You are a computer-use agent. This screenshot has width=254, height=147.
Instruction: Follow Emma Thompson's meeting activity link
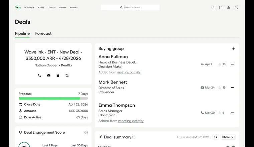tap(131, 121)
